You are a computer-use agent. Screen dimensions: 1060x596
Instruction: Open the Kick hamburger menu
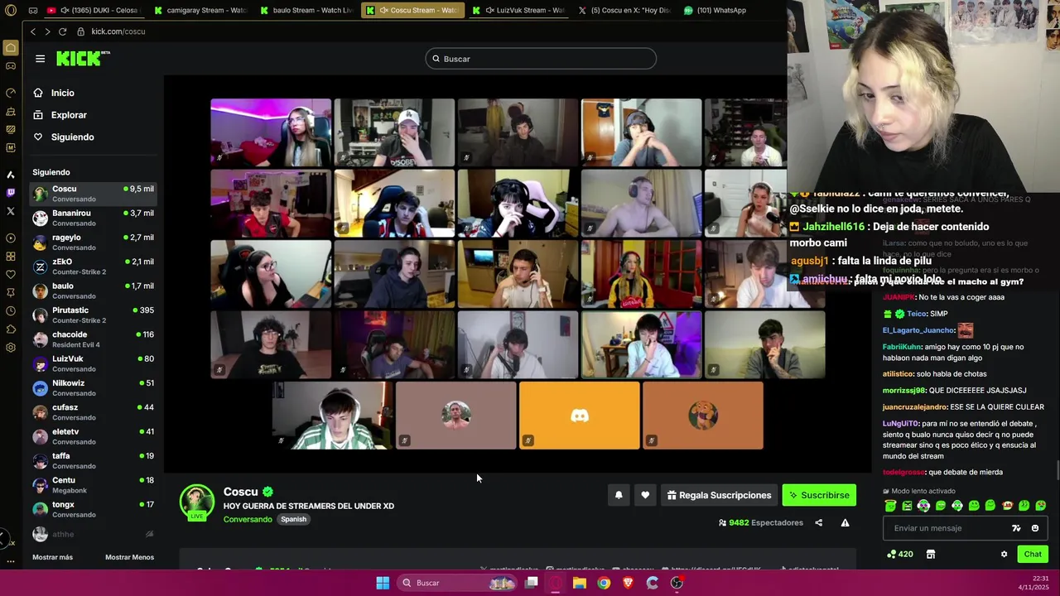point(40,59)
